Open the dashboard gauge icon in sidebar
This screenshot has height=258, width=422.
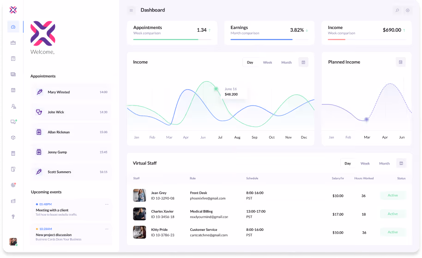click(x=13, y=27)
